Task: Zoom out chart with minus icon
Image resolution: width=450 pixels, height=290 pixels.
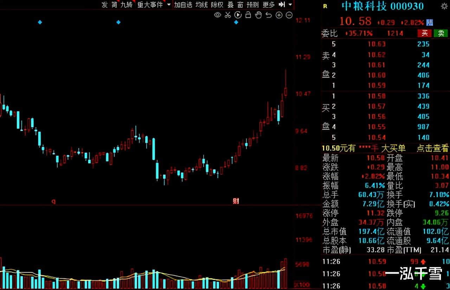Action: (289, 15)
